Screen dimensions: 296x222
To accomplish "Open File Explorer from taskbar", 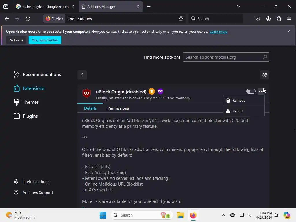I will pyautogui.click(x=180, y=215).
